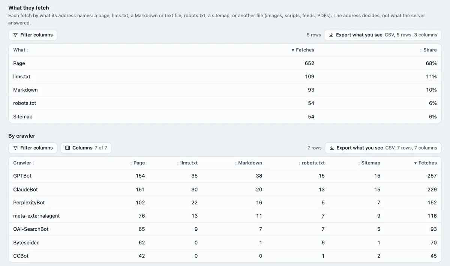450x266 pixels.
Task: Click the 7 rows count label
Action: tap(314, 148)
